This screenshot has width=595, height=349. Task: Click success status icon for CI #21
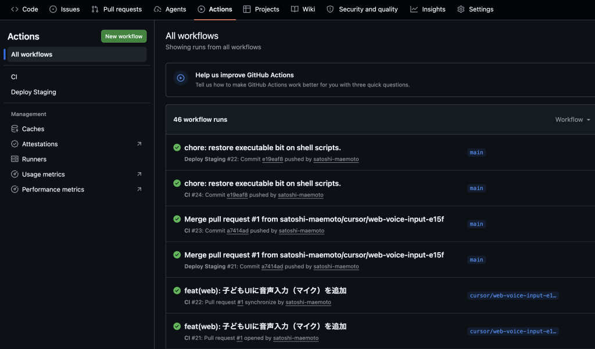[177, 326]
